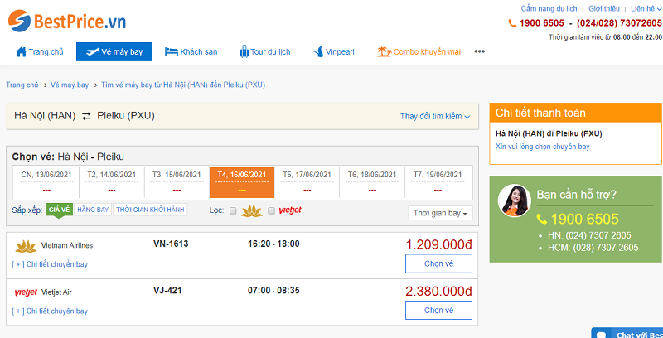The height and width of the screenshot is (338, 663).
Task: Click Xin vui lòng chọn chuyến bay link
Action: [543, 147]
